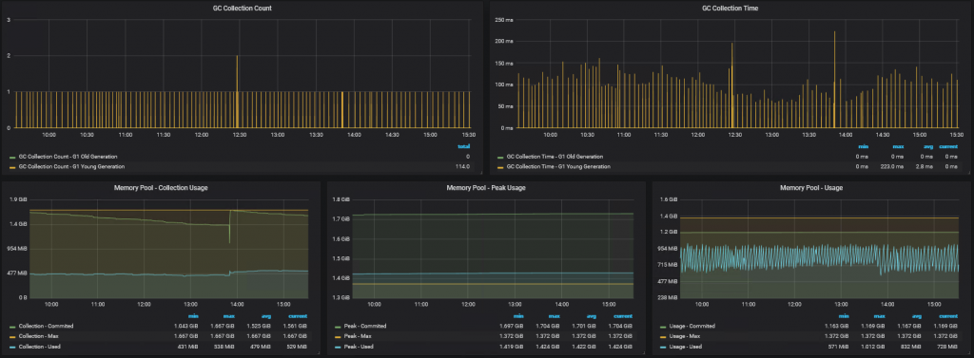Open Memory Pool - Usage title menu
The height and width of the screenshot is (358, 974).
(x=811, y=187)
